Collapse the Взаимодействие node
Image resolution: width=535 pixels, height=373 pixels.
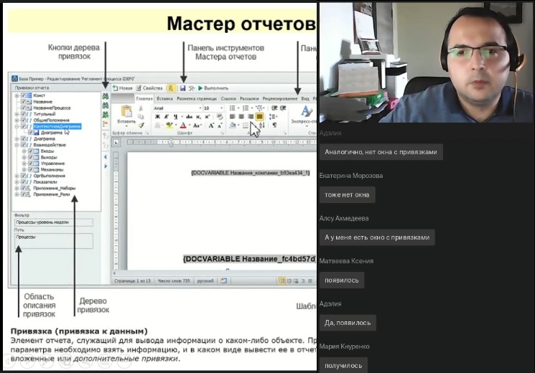(x=17, y=145)
